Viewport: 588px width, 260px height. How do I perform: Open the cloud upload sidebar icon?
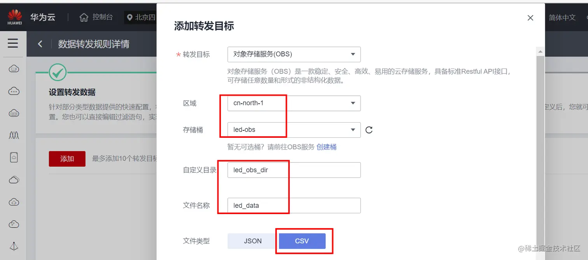point(14,202)
